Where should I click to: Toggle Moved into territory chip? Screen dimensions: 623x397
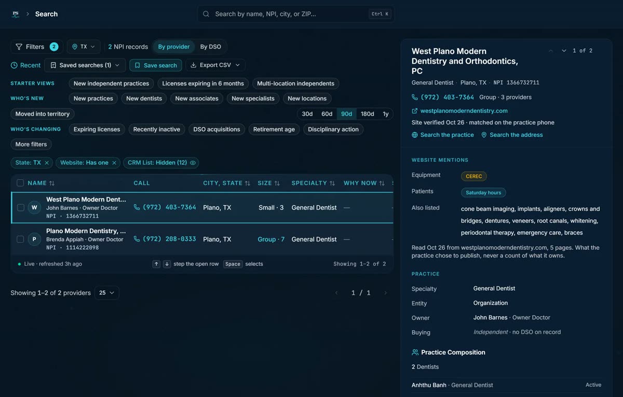coord(43,114)
